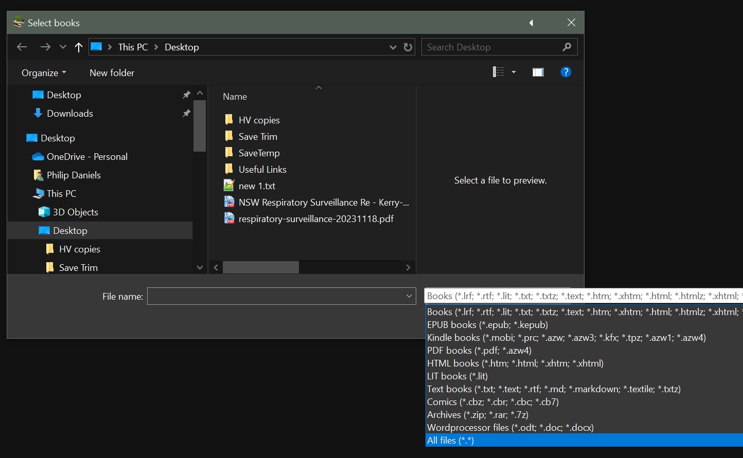
Task: Toggle the preview pane icon
Action: tap(538, 72)
